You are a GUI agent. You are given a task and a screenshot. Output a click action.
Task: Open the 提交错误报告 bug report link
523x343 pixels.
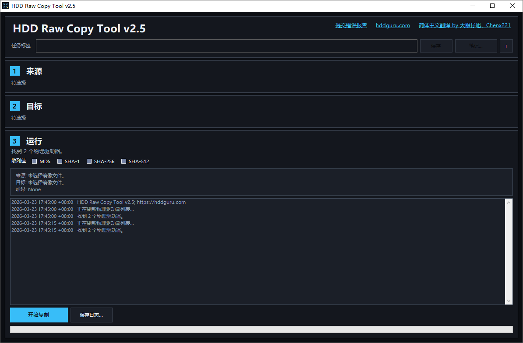(350, 25)
